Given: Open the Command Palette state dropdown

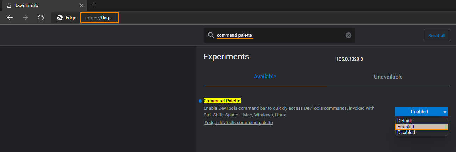Looking at the screenshot, I should pos(422,112).
